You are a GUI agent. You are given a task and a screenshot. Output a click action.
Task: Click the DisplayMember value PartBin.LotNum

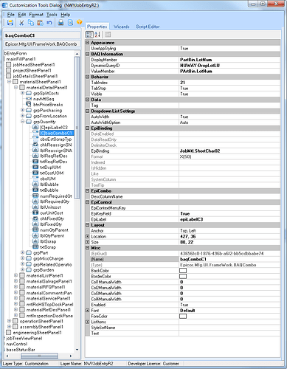196,60
